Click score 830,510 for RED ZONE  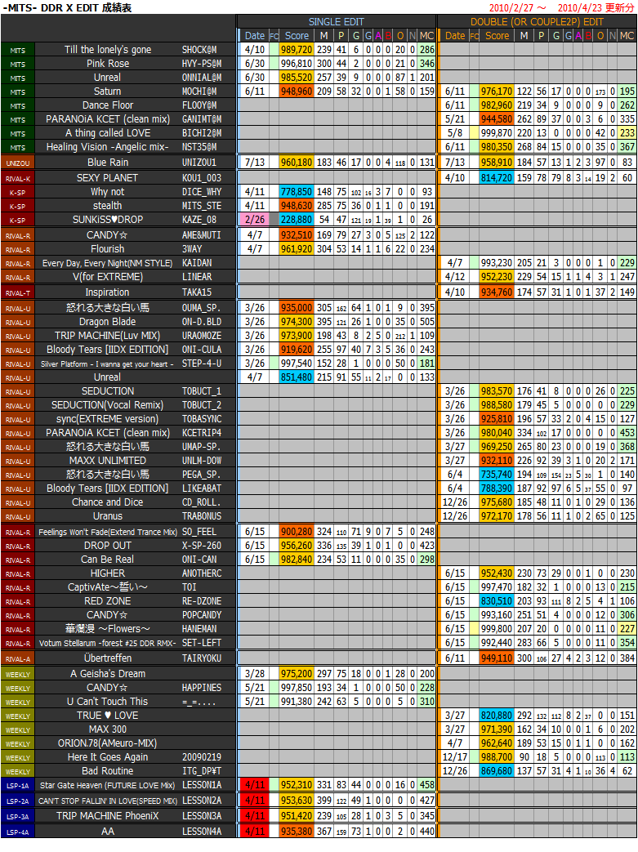click(497, 601)
